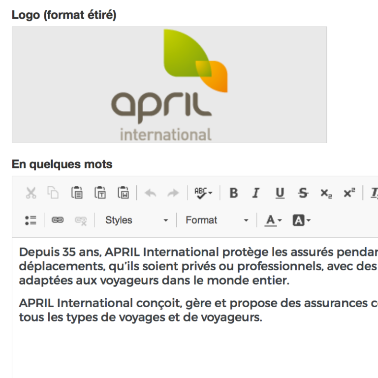This screenshot has height=378, width=378.
Task: Open the Styles dropdown
Action: 136,220
